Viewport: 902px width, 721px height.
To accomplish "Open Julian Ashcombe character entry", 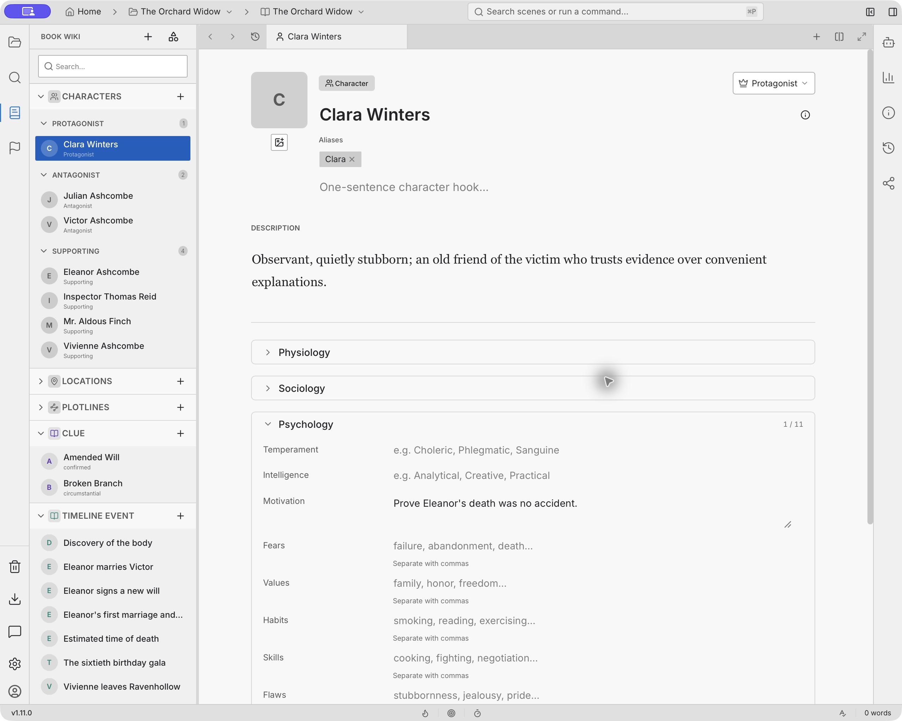I will (112, 200).
